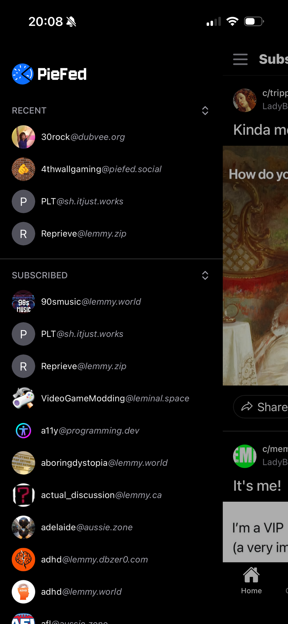288x624 pixels.
Task: Collapse the Recent section
Action: click(205, 111)
